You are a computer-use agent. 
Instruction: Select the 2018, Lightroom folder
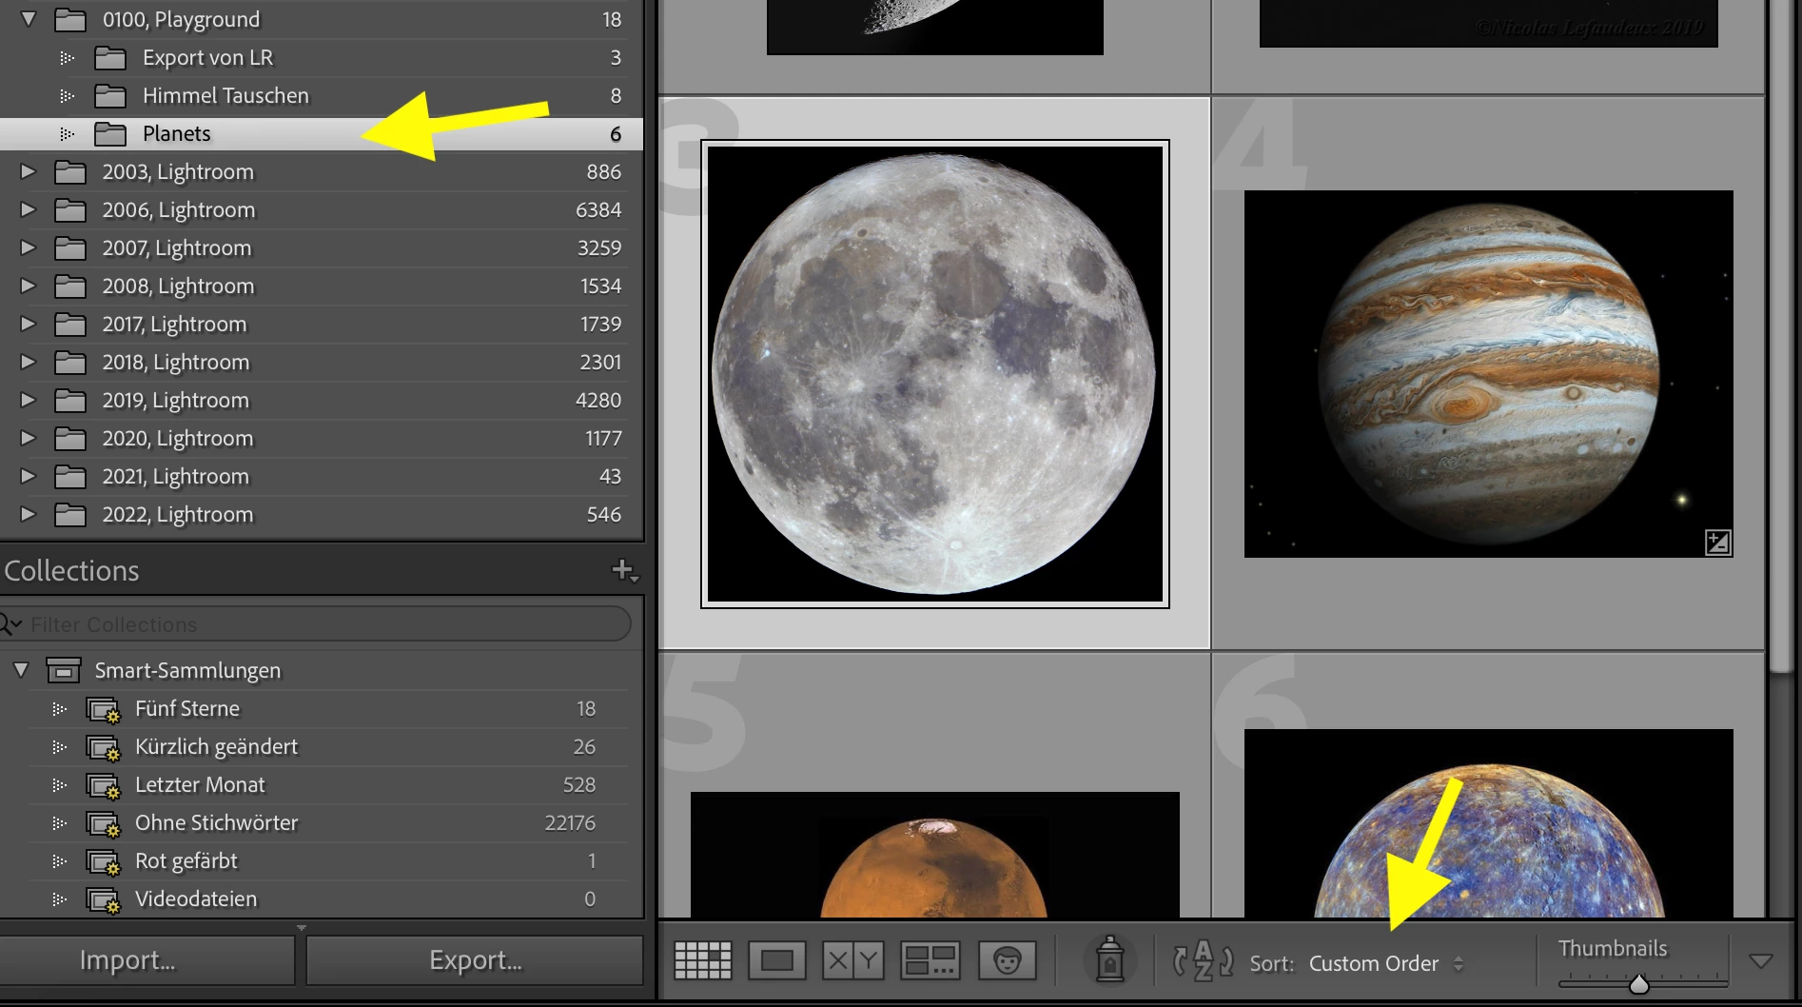point(322,362)
